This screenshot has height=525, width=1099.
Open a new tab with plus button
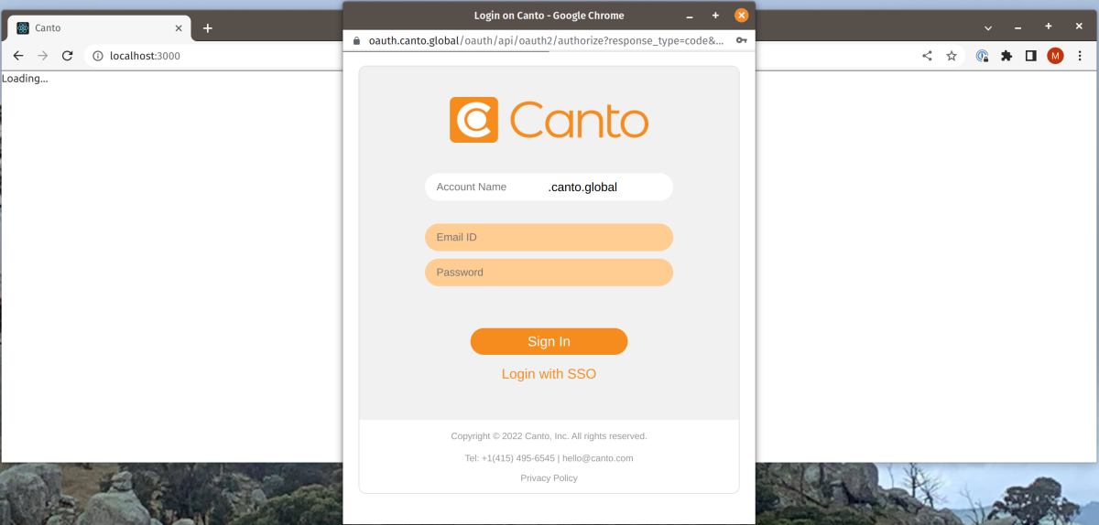coord(208,28)
